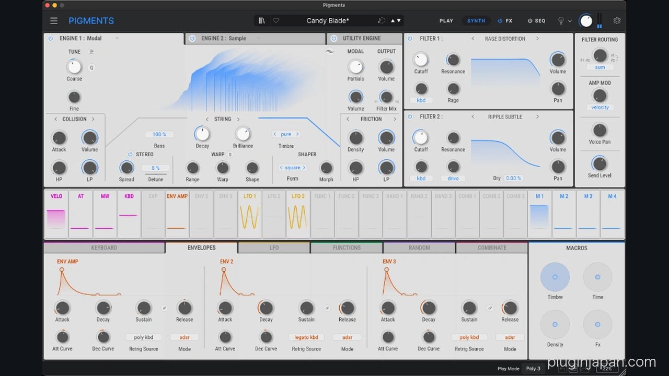Select the LFO 1 modulation source

coord(250,213)
